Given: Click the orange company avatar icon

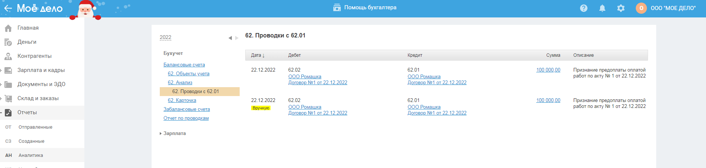Looking at the screenshot, I should click(x=641, y=8).
